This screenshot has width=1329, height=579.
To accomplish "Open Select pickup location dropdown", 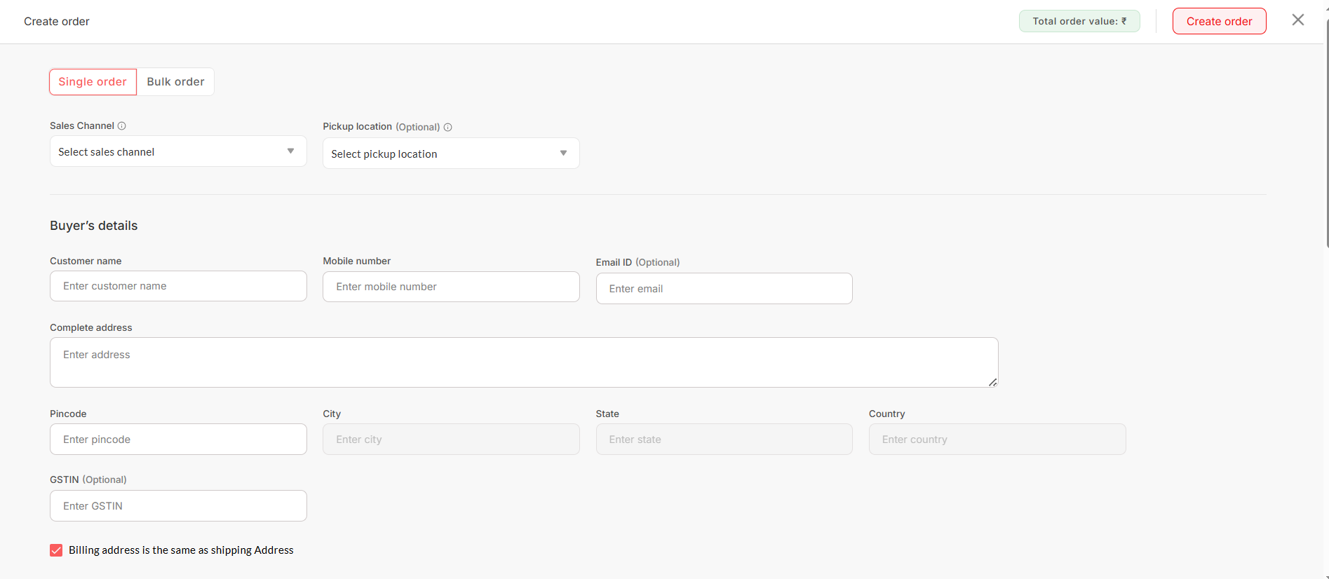I will (442, 154).
